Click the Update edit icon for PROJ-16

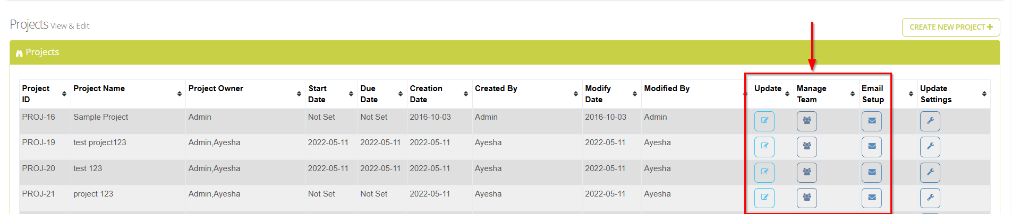(x=764, y=121)
